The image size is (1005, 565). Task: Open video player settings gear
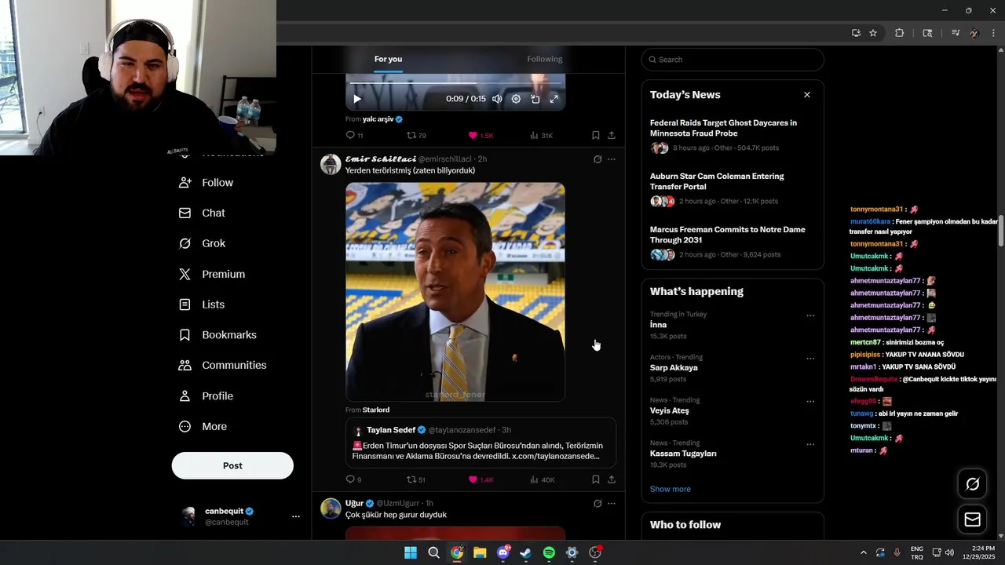(x=516, y=99)
